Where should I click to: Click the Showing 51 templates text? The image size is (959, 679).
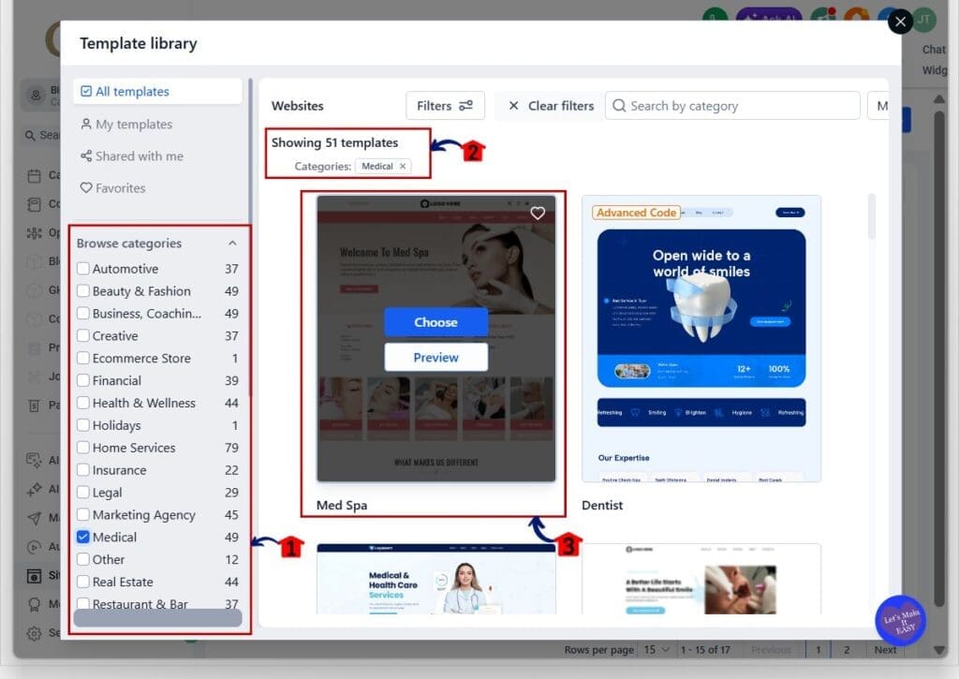[x=334, y=142]
